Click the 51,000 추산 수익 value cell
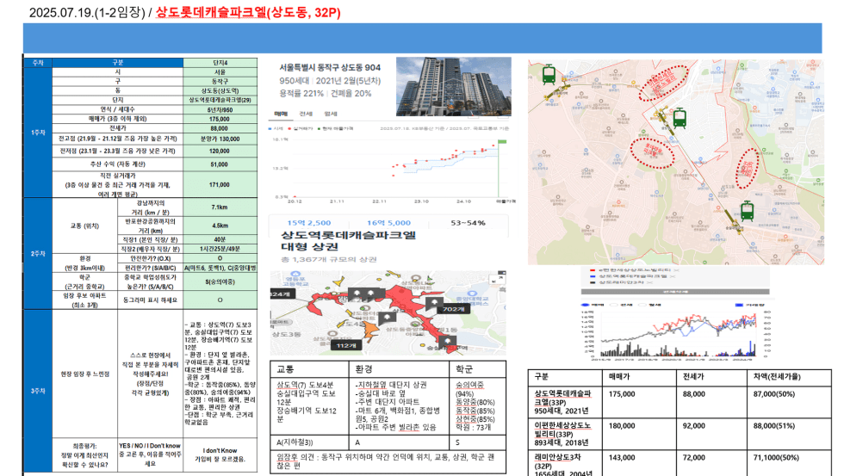844x476 pixels. (220, 164)
